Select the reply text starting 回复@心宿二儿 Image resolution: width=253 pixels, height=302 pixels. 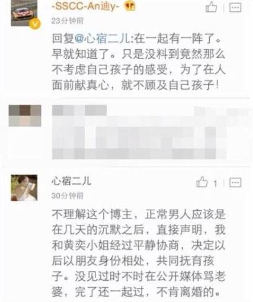click(x=139, y=62)
